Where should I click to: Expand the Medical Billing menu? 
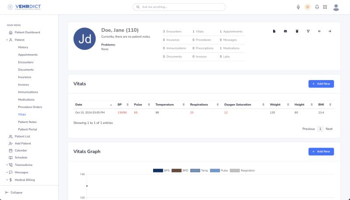coord(7,180)
